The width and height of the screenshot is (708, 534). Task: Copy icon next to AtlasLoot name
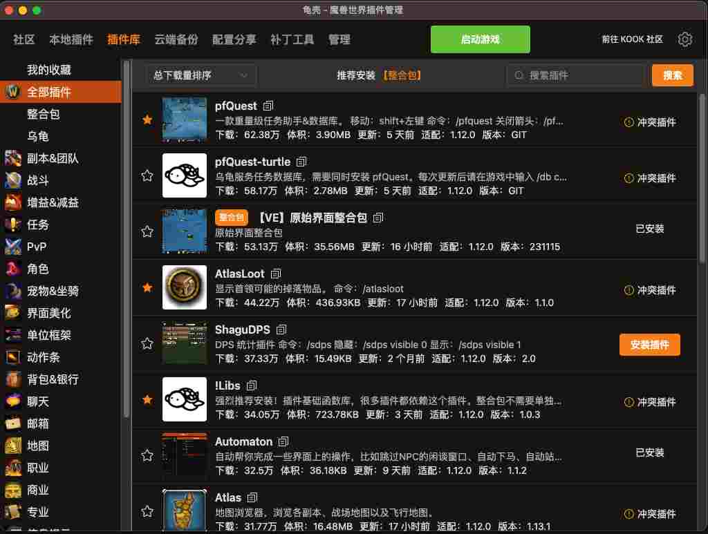click(275, 274)
